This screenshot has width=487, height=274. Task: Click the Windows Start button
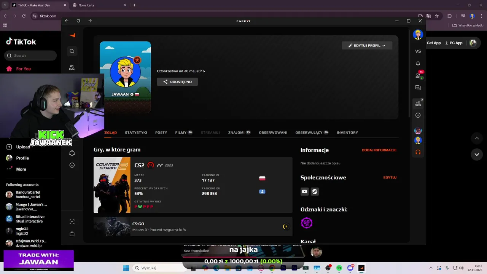(126, 268)
